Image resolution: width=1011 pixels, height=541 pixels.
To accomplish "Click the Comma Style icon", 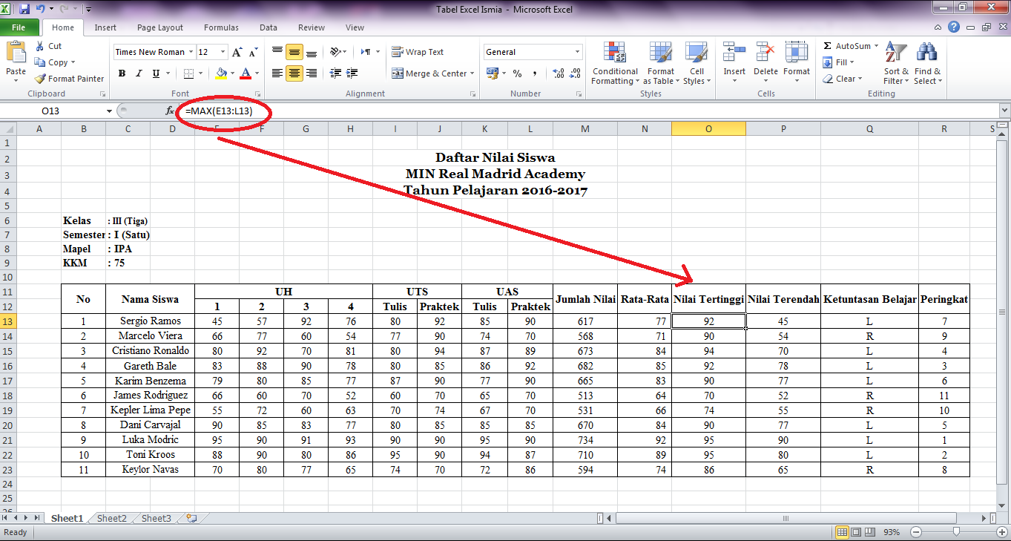I will (535, 73).
